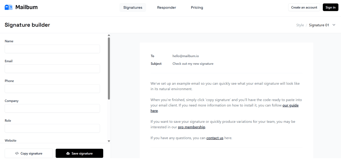The image size is (341, 166).
Task: Click the Company input field
Action: pyautogui.click(x=52, y=108)
